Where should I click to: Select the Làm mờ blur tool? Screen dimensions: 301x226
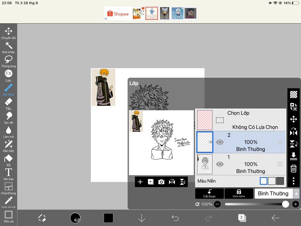point(9,132)
